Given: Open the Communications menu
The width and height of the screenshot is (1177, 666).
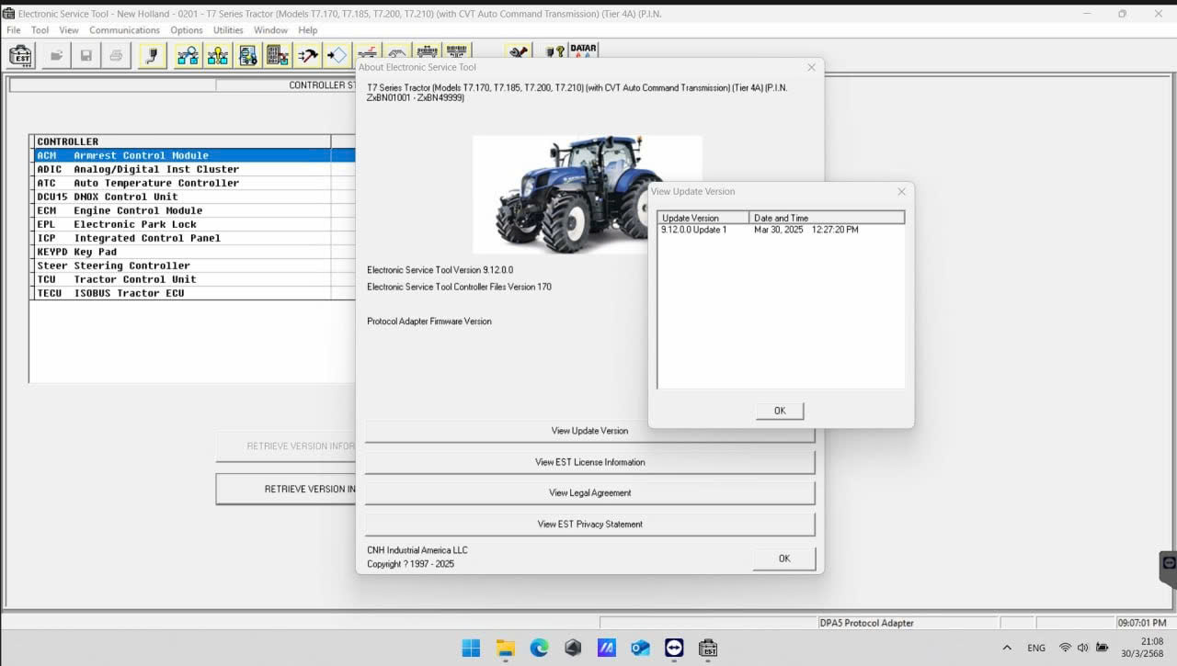Looking at the screenshot, I should coord(124,30).
